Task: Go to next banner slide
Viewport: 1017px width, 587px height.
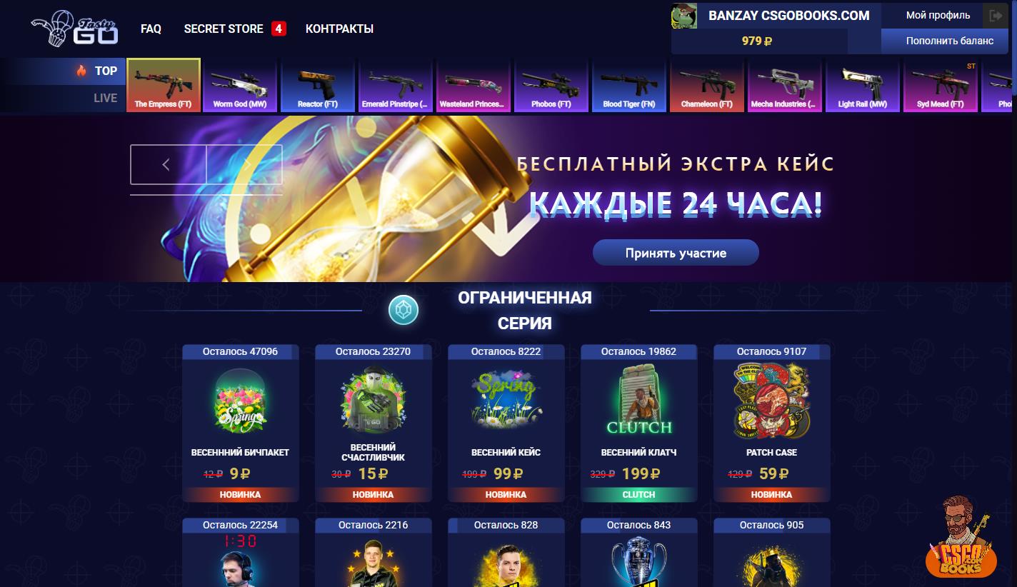Action: click(245, 165)
